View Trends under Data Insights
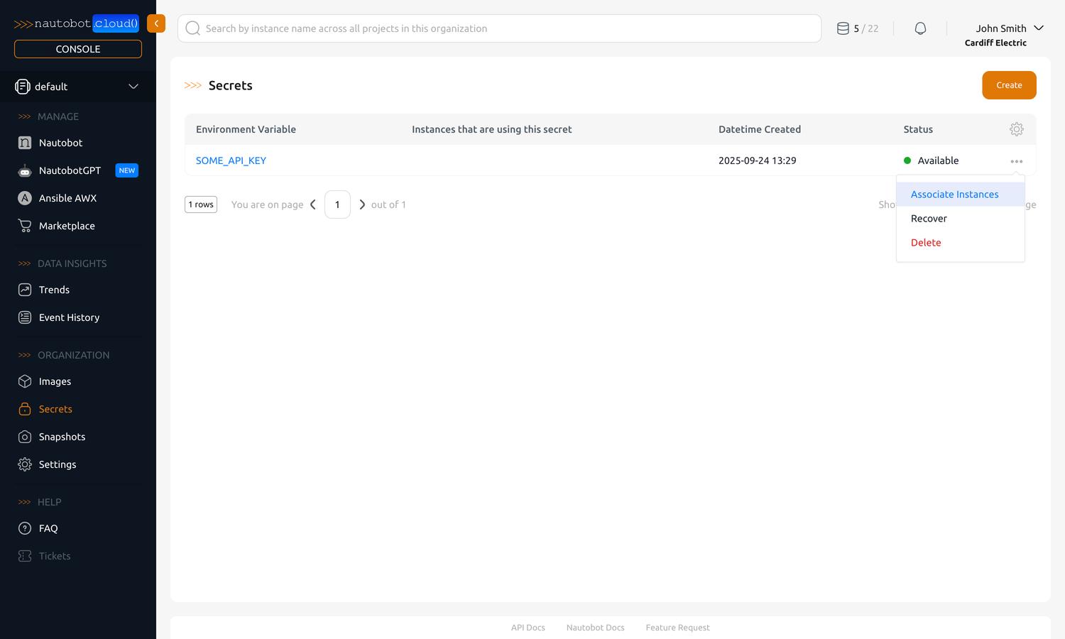Viewport: 1065px width, 639px height. tap(53, 290)
